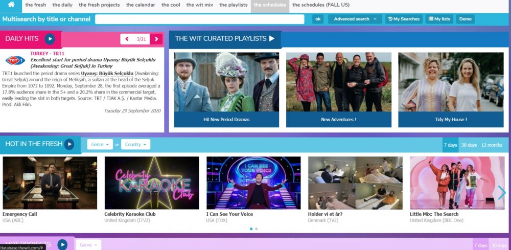Image resolution: width=511 pixels, height=250 pixels.
Task: Go to second carousel page dot
Action: (257, 229)
